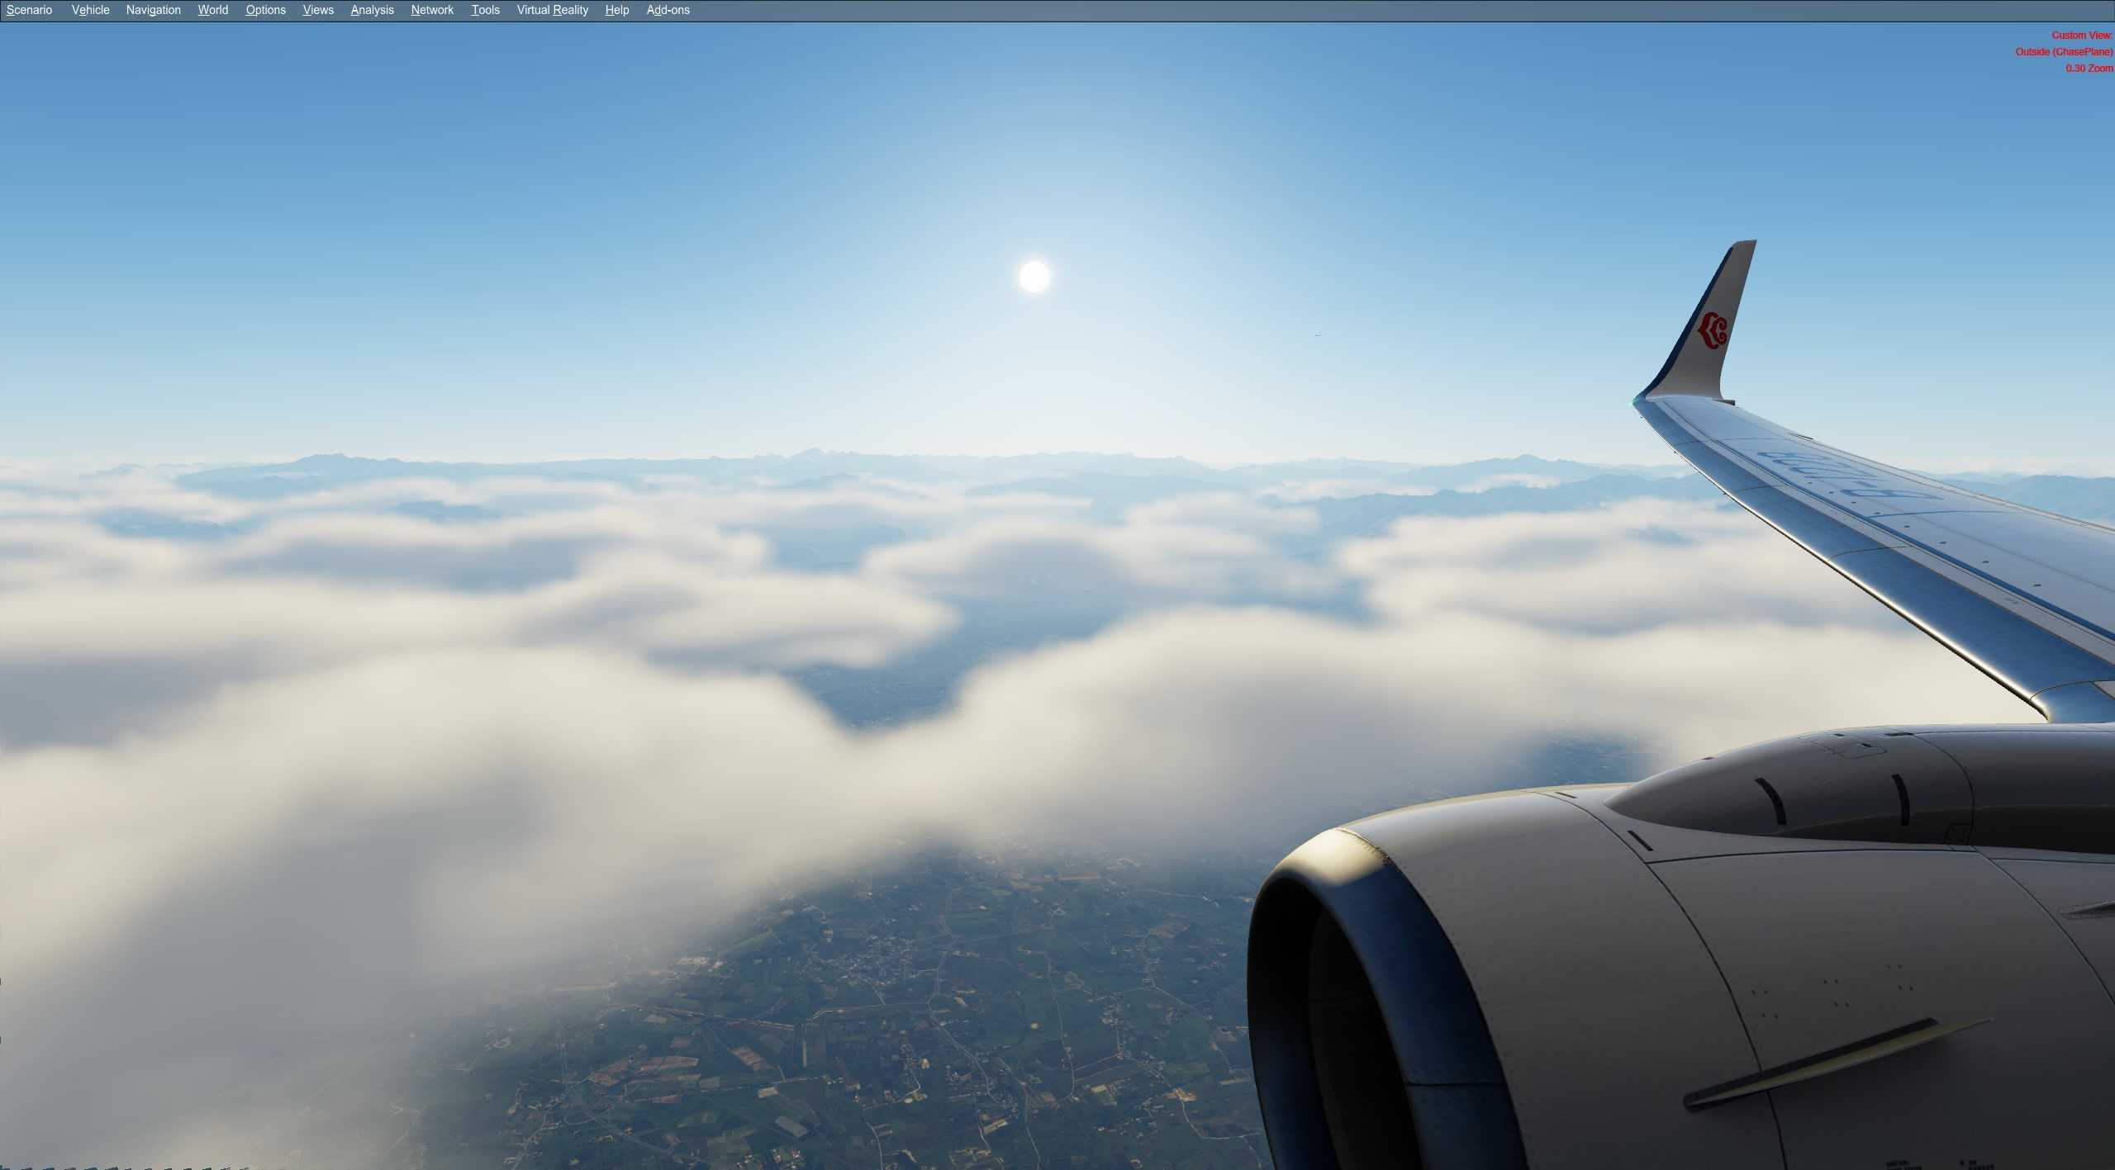
Task: Click the sun in the sky
Action: tap(1034, 277)
